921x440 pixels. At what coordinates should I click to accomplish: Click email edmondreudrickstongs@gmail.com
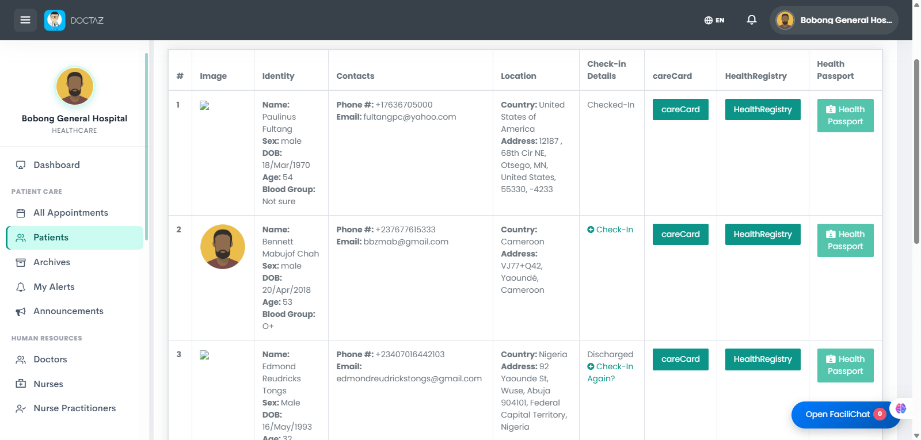pos(409,378)
